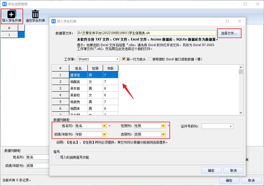
Task: Click 确定 in the import dialog
Action: coord(211,170)
